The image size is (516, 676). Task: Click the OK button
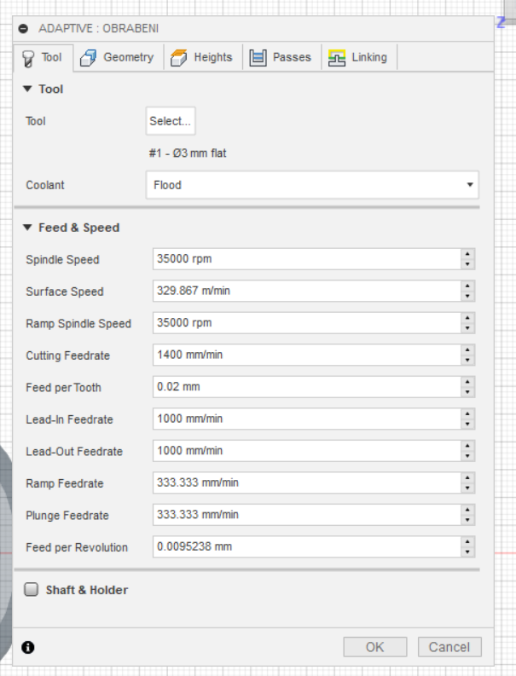tap(374, 647)
